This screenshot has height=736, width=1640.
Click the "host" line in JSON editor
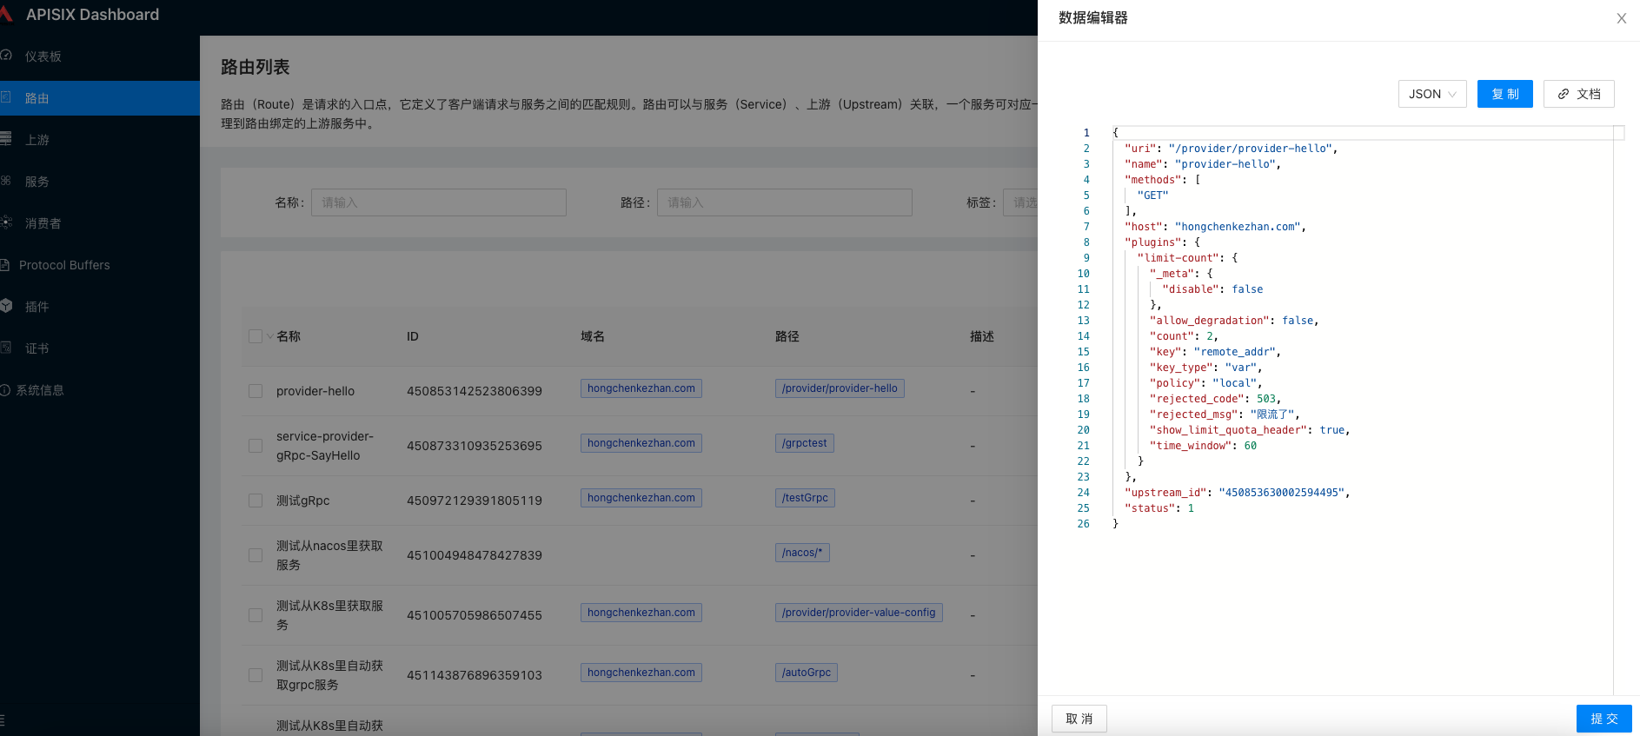[x=1215, y=227]
